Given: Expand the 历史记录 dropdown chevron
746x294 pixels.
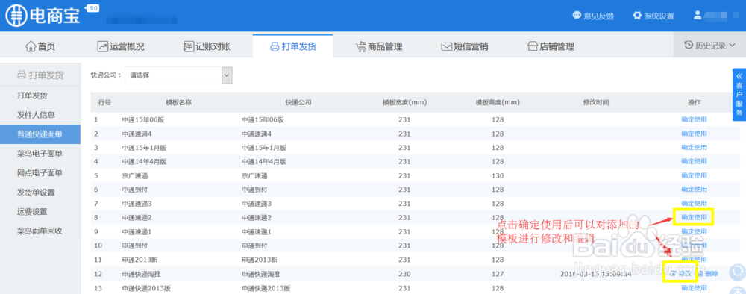Looking at the screenshot, I should (x=732, y=46).
